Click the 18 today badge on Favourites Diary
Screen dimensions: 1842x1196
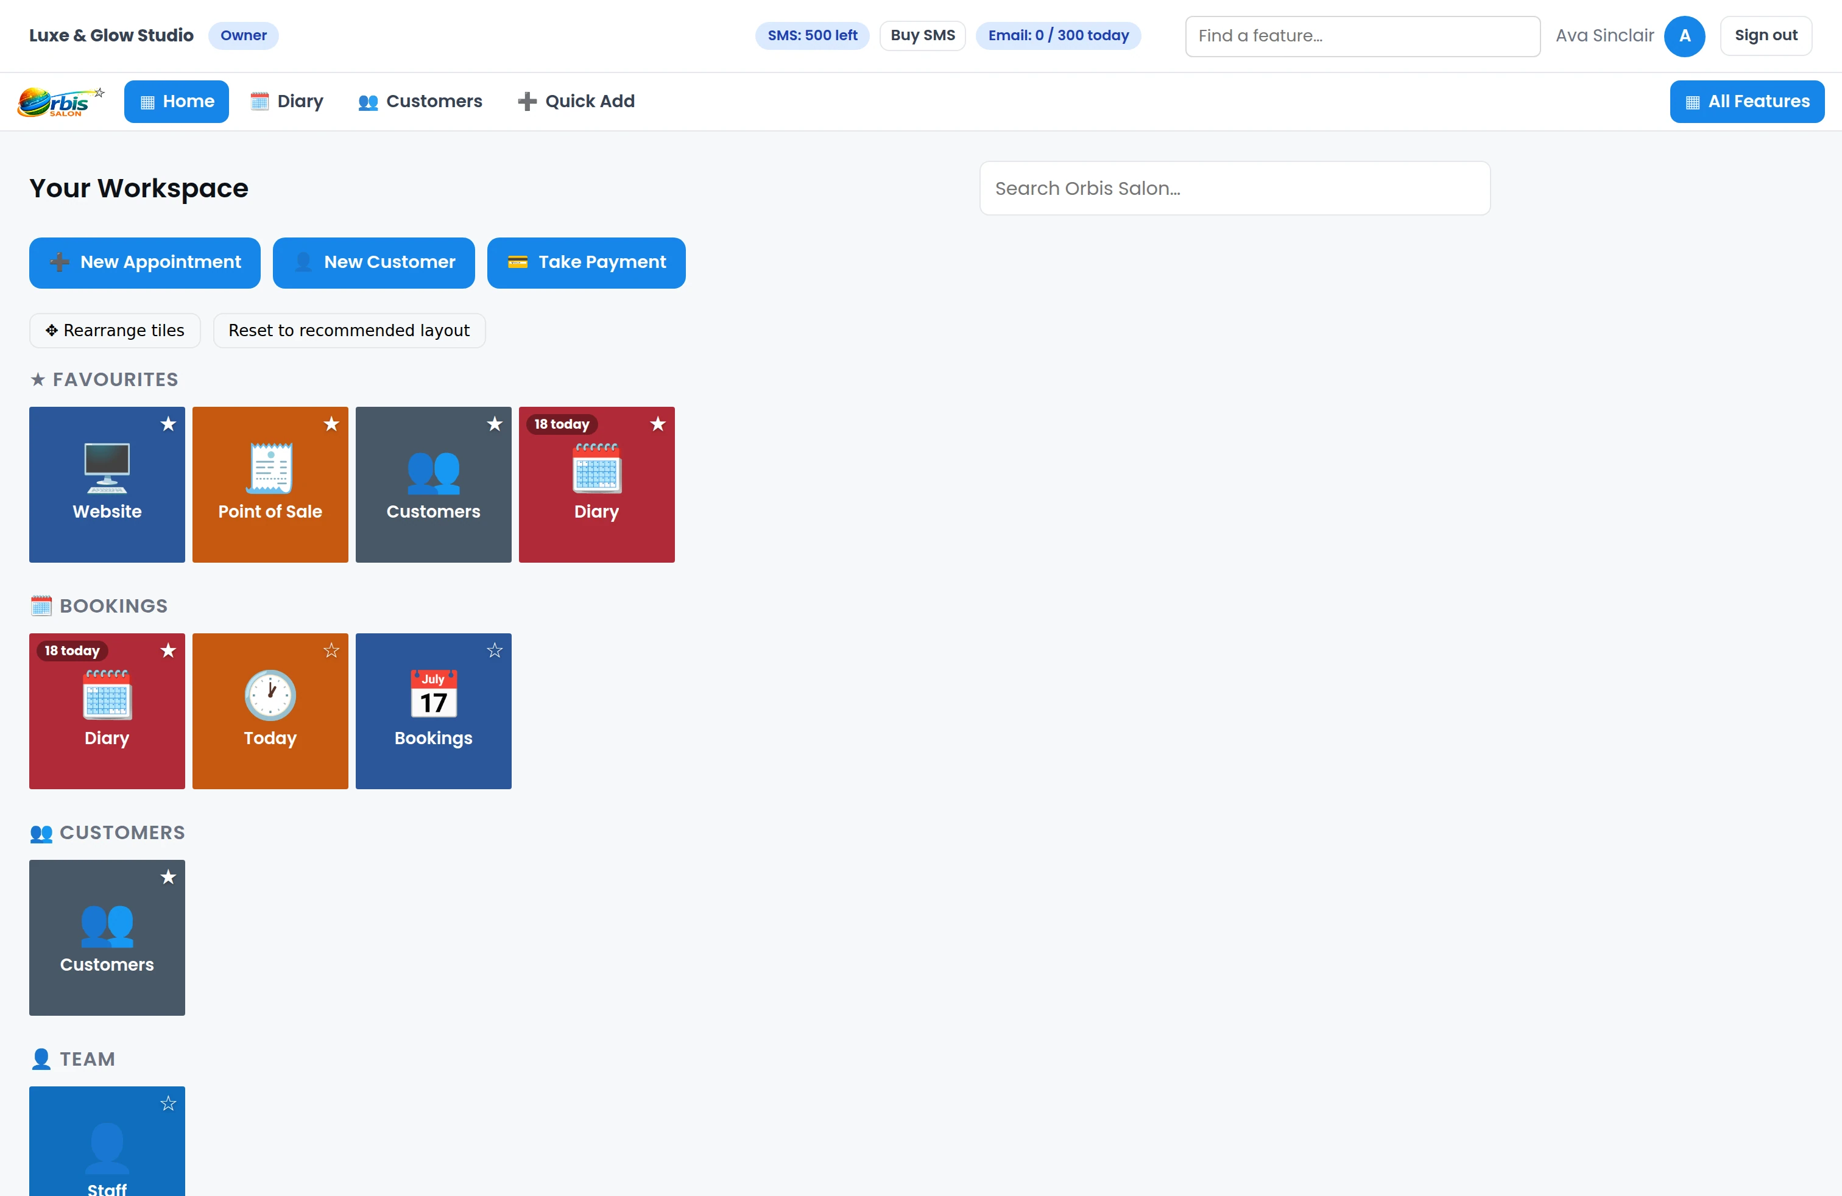coord(562,424)
